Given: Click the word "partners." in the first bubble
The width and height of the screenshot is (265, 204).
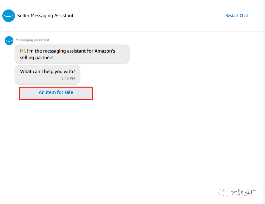Looking at the screenshot, I should pyautogui.click(x=45, y=58).
